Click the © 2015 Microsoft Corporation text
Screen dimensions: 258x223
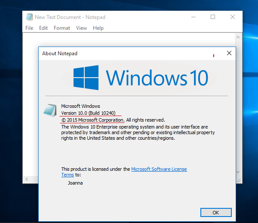coord(93,120)
